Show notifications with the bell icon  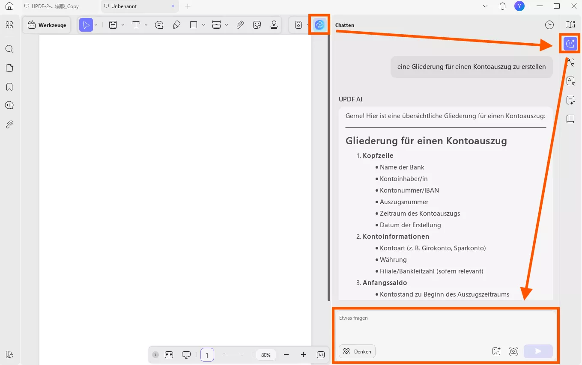pyautogui.click(x=503, y=6)
